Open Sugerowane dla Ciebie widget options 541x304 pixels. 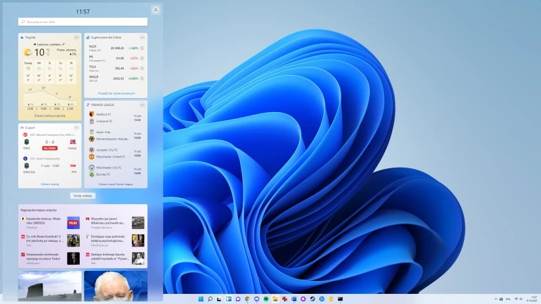(x=142, y=37)
